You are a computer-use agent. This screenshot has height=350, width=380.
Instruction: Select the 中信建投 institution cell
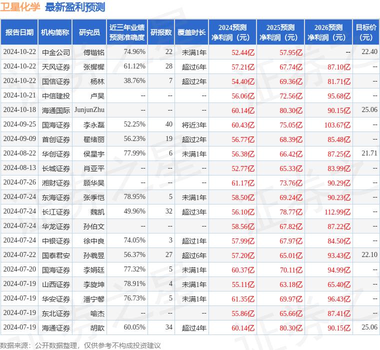tap(55, 95)
